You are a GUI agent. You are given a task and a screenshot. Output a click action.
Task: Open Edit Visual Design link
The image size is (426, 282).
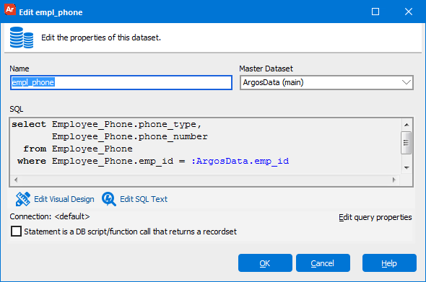click(64, 199)
